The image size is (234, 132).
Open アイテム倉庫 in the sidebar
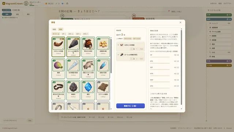tap(220, 32)
